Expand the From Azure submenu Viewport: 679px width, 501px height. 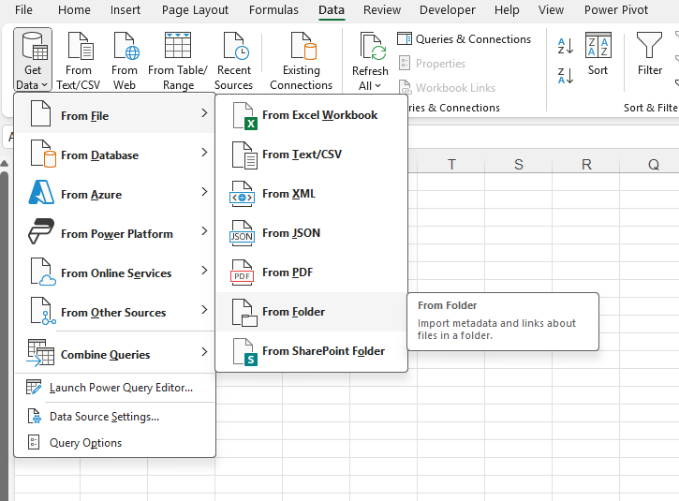tap(115, 192)
